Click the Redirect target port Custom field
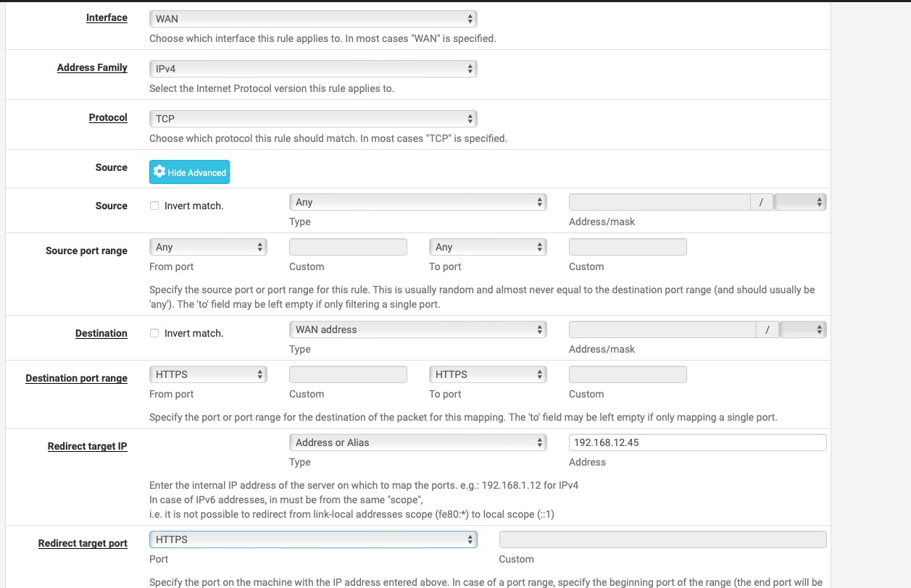Viewport: 911px width, 588px height. pyautogui.click(x=662, y=539)
